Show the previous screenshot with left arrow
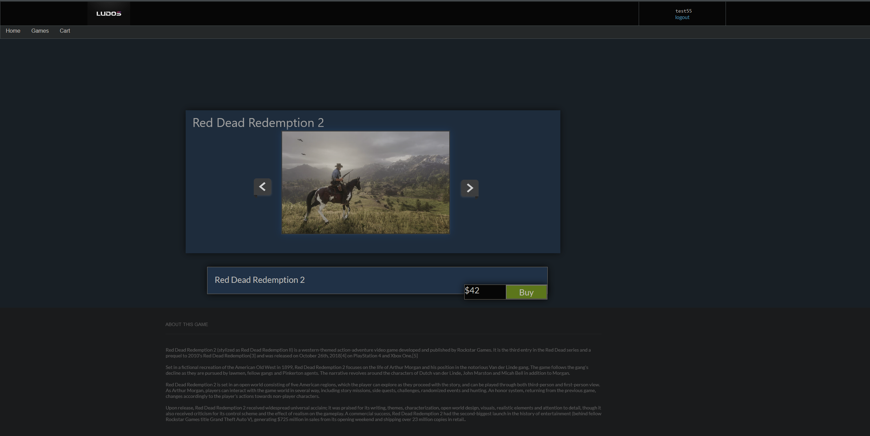Screen dimensions: 870x436 pyautogui.click(x=262, y=187)
